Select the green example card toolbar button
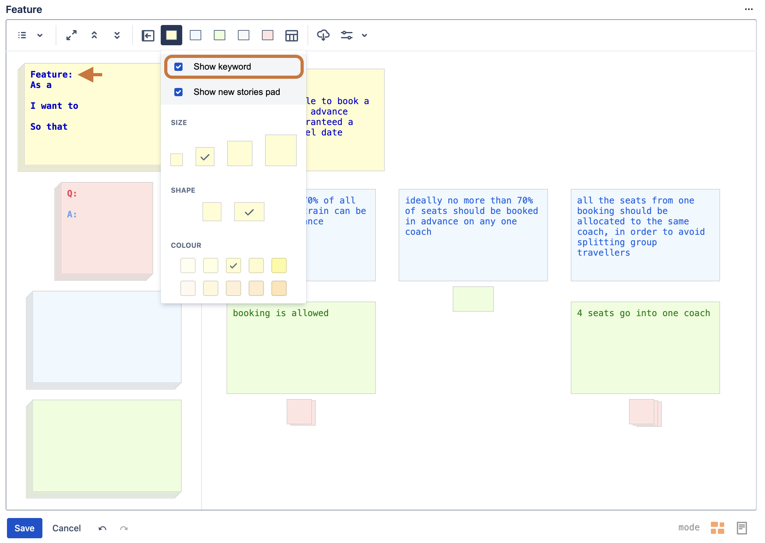Screen dimensions: 765x543 220,35
